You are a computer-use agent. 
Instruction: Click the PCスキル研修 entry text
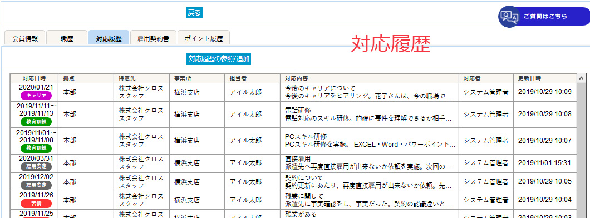[x=306, y=137]
